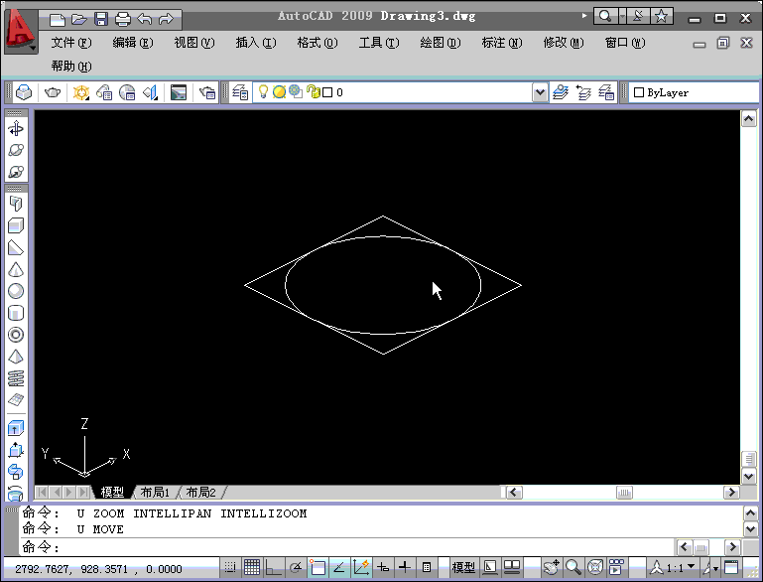
Task: Open the Favorites star icon
Action: click(661, 16)
